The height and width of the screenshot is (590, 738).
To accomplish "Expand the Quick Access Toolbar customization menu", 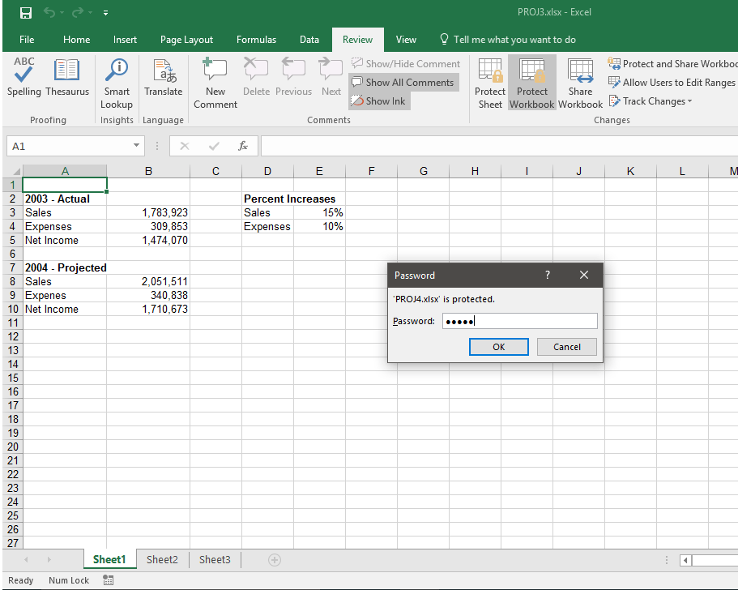I will pos(105,12).
